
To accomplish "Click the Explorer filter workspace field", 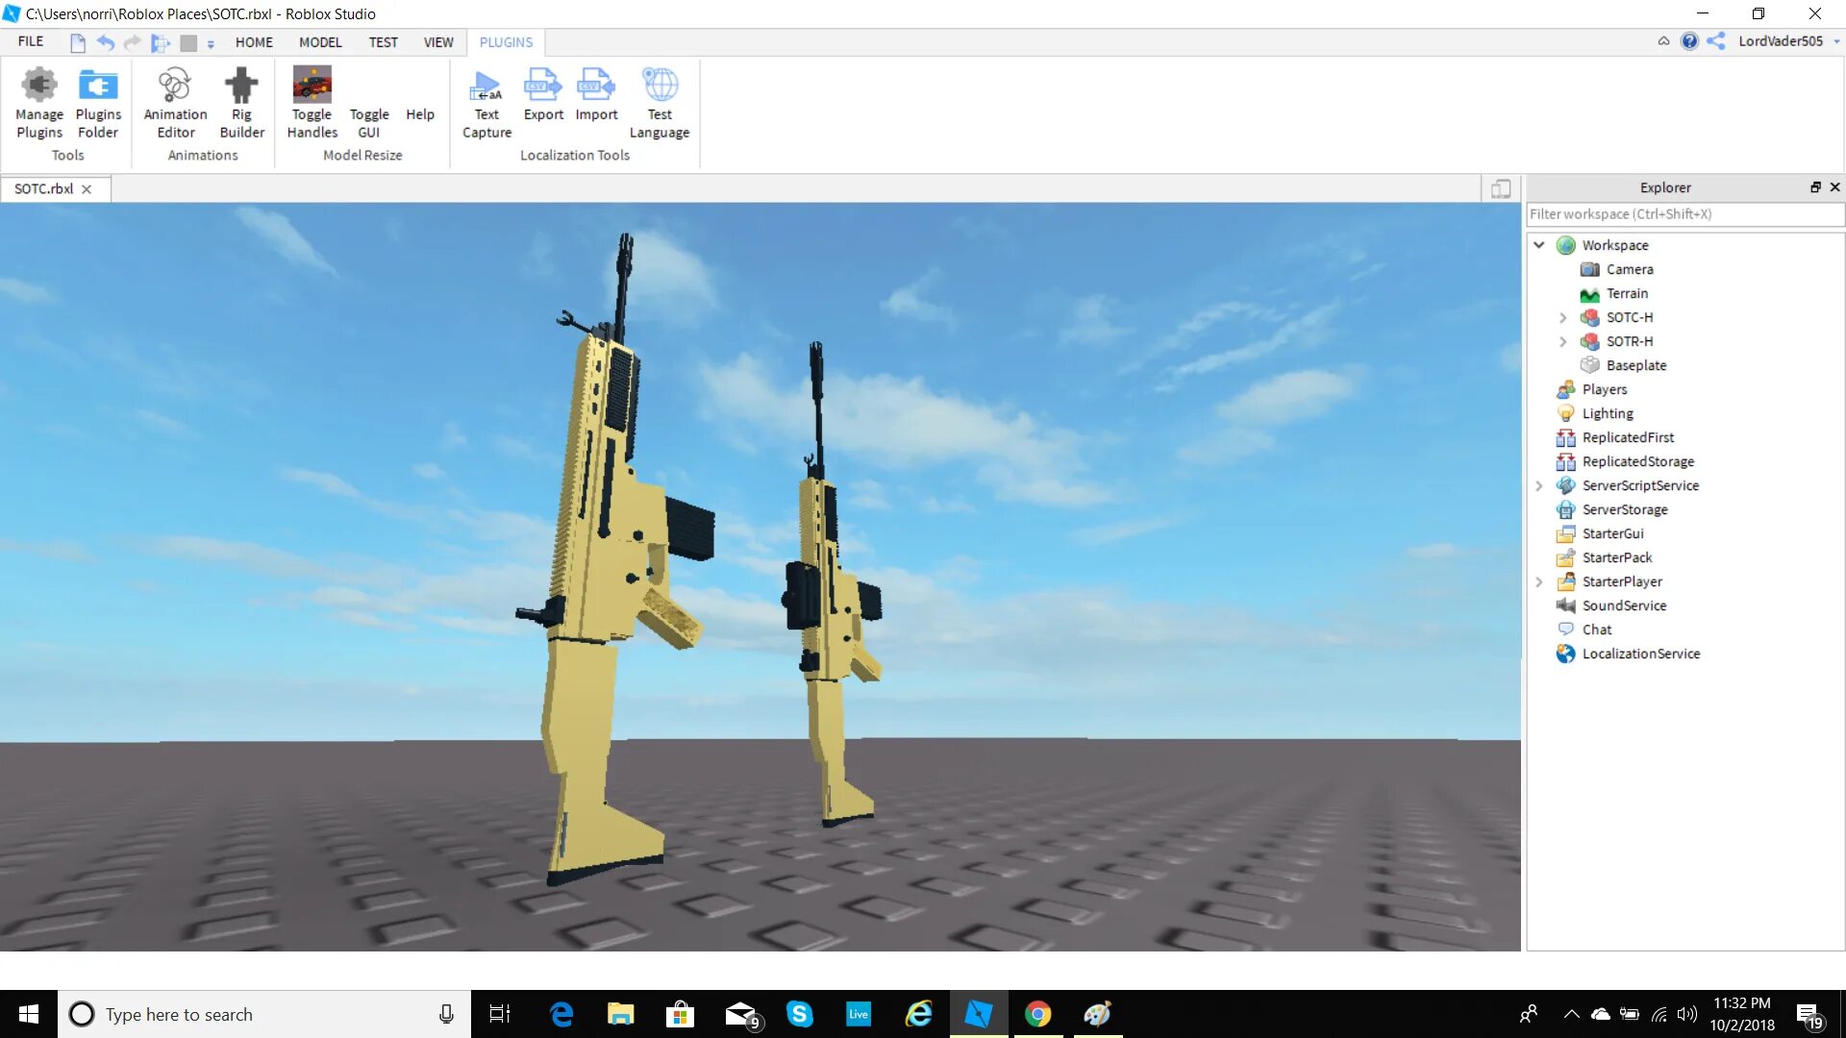I will pyautogui.click(x=1683, y=213).
